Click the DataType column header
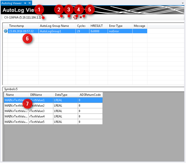Screen dimensions: 186x163 (x=65, y=95)
